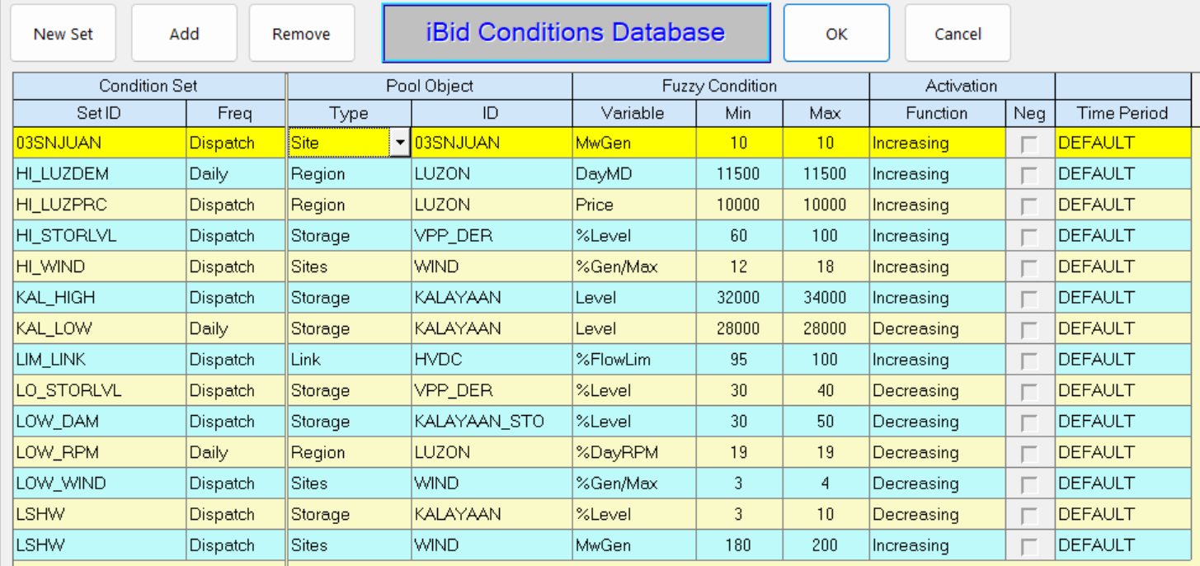Confirm changes with the OK button
The height and width of the screenshot is (566, 1200).
click(836, 33)
